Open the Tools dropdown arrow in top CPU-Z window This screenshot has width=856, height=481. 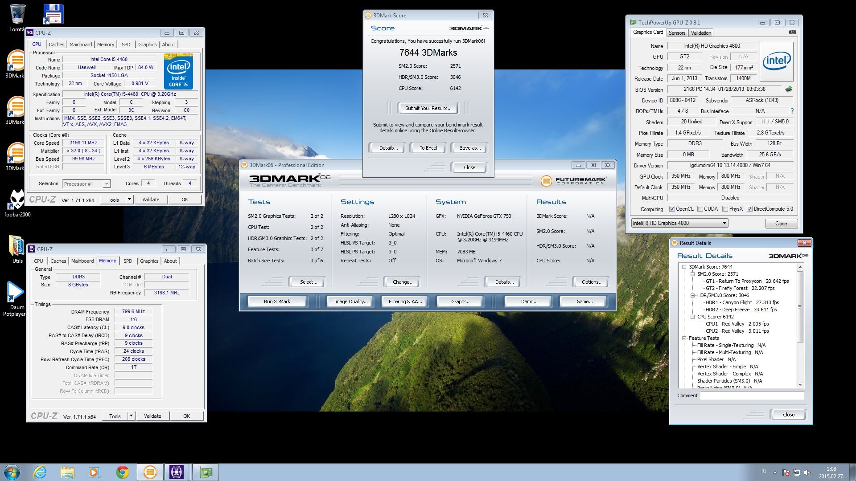[x=129, y=200]
